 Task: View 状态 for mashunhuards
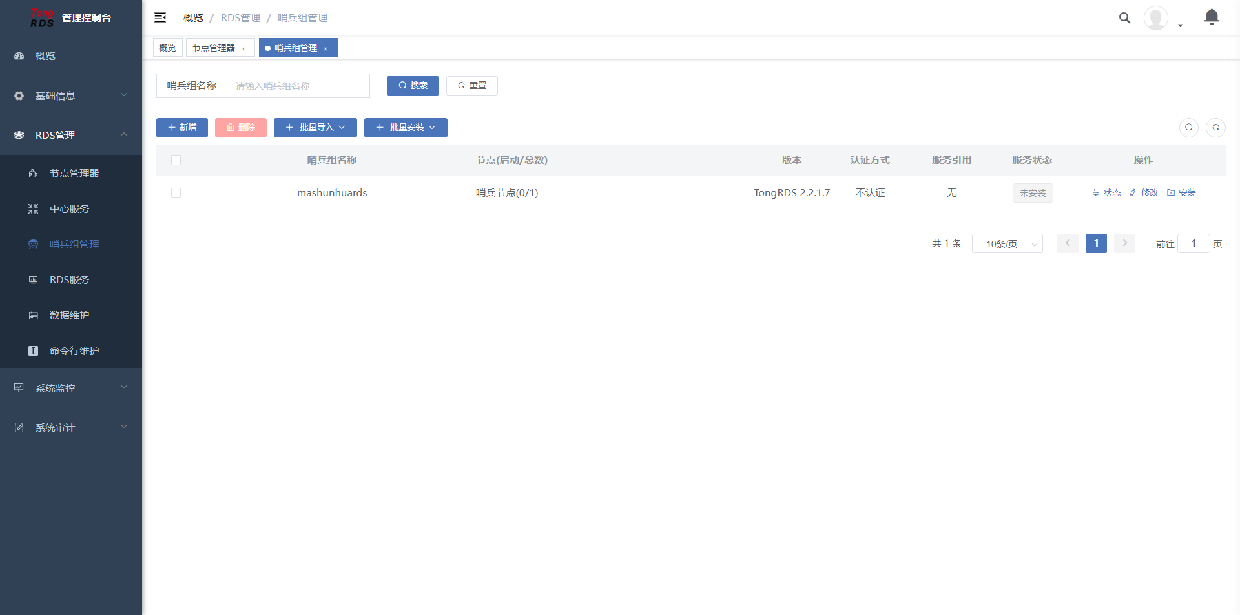click(x=1106, y=193)
